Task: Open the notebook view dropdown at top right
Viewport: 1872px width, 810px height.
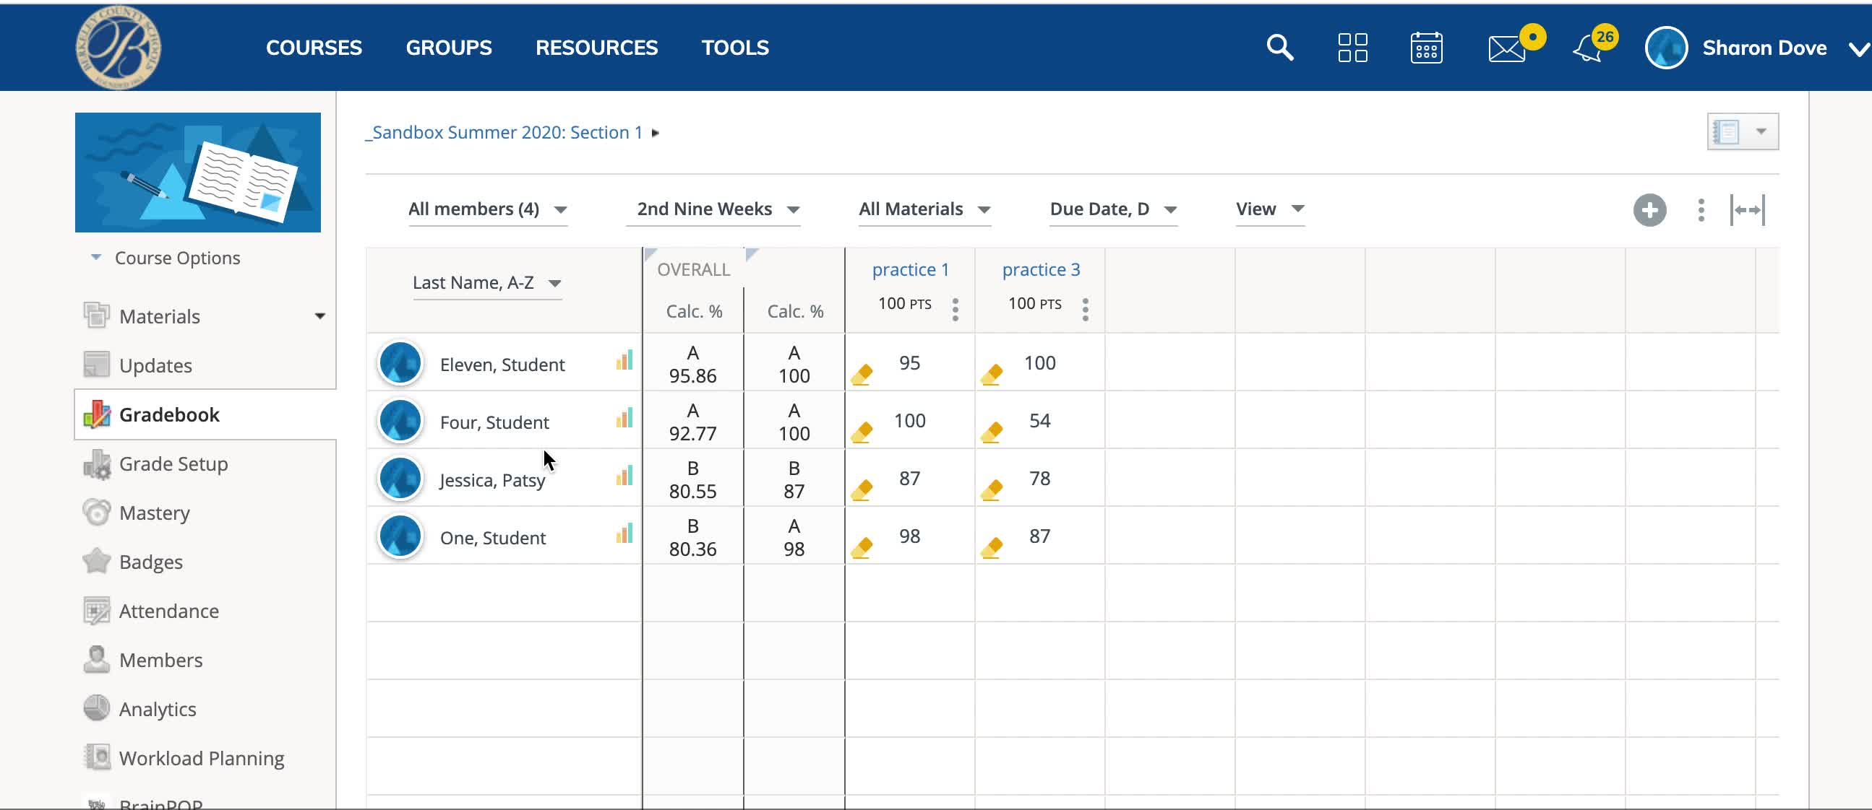Action: point(1743,131)
